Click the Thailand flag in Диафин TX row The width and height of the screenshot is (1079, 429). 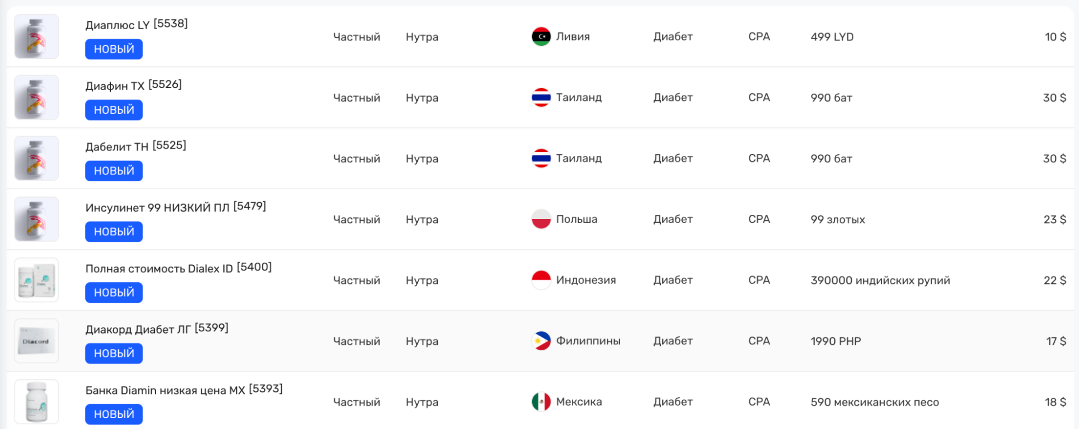541,98
